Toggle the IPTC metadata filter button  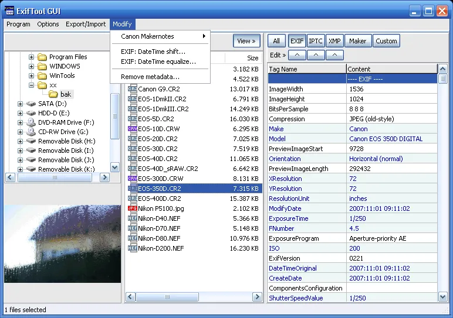tap(315, 41)
